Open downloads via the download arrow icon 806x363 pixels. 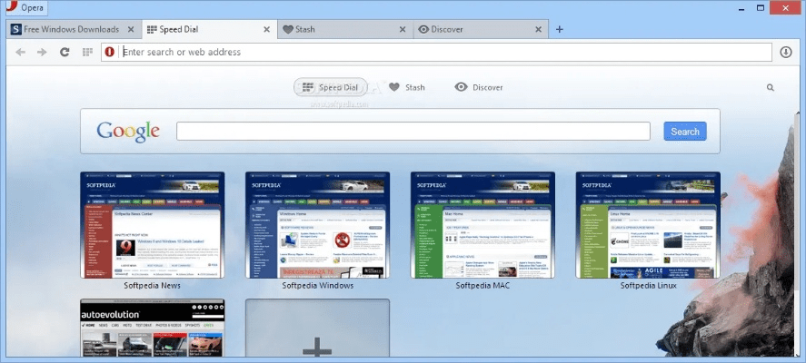(x=786, y=52)
